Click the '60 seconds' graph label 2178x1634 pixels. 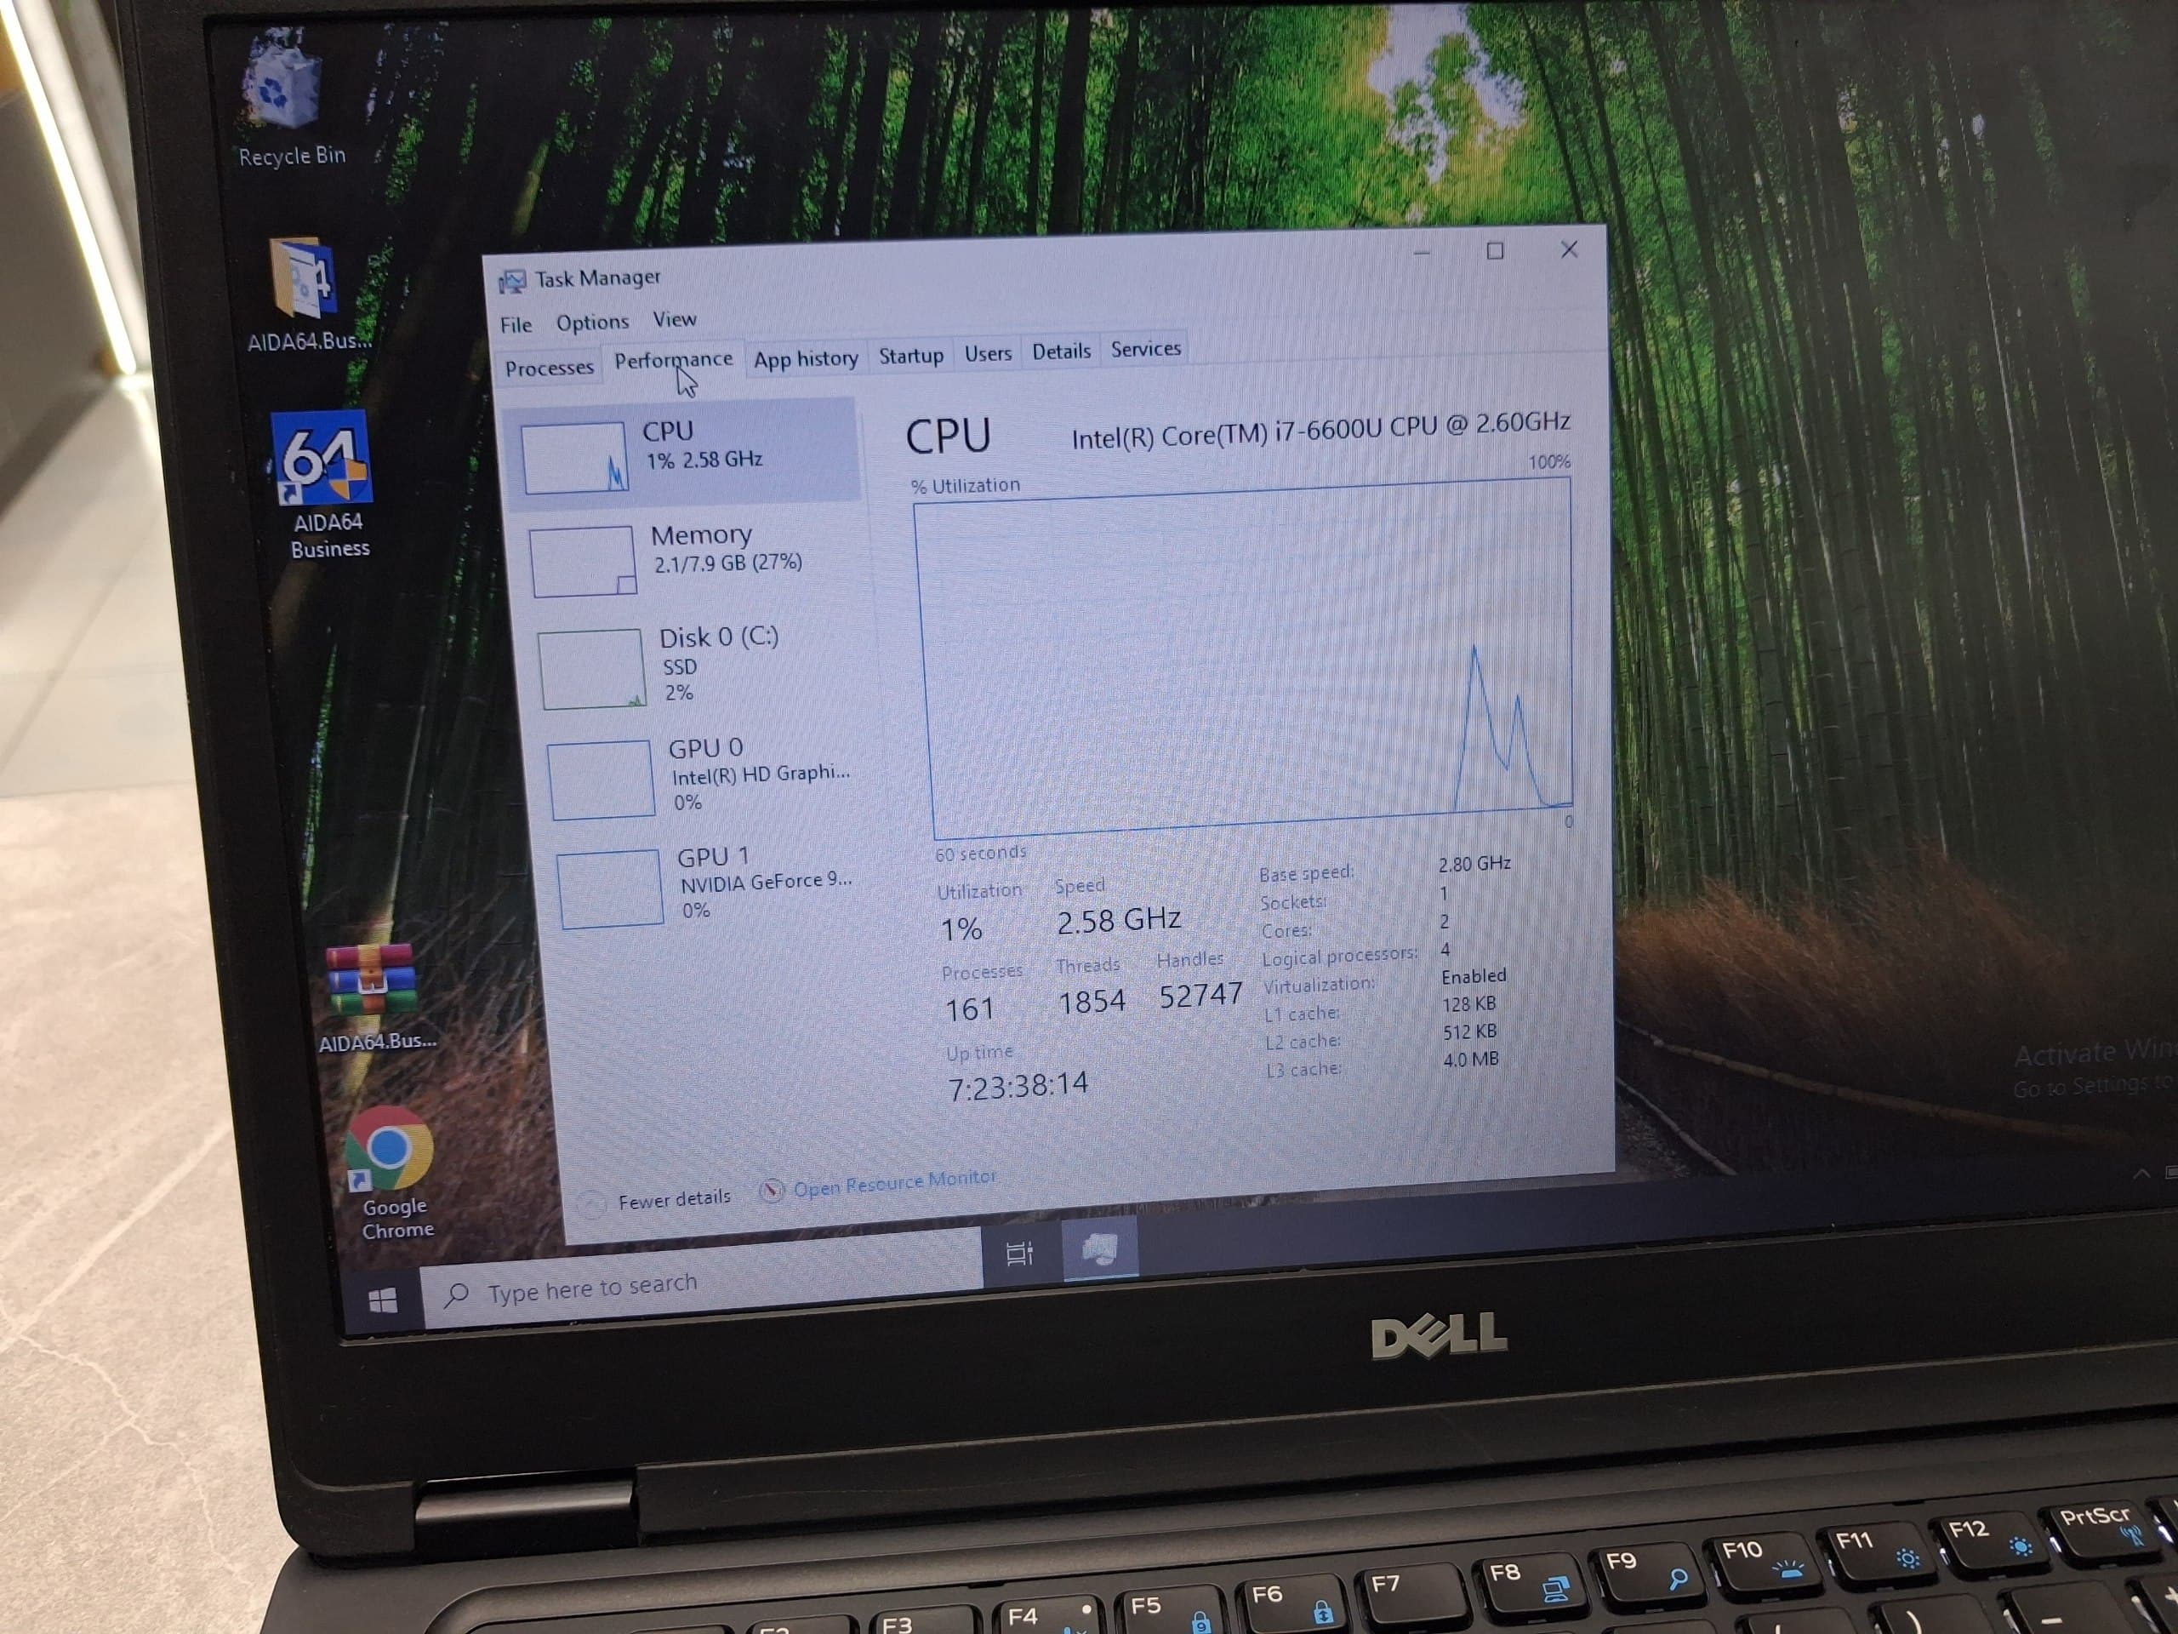(980, 853)
